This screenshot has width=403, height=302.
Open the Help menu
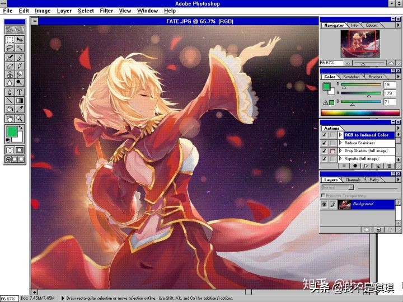[170, 11]
